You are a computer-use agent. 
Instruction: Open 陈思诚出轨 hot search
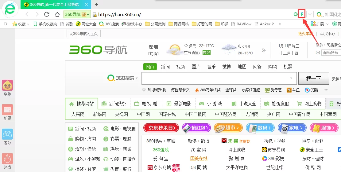click(157, 90)
